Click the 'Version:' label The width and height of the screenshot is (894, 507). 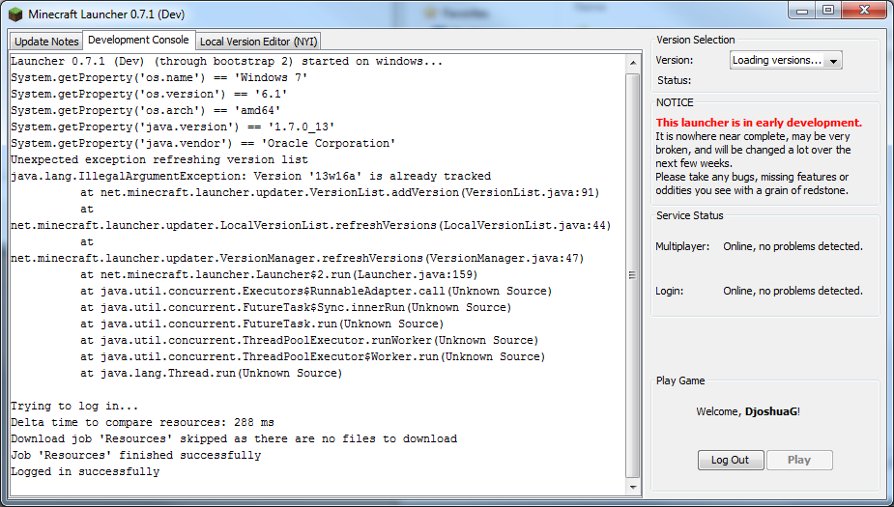675,60
